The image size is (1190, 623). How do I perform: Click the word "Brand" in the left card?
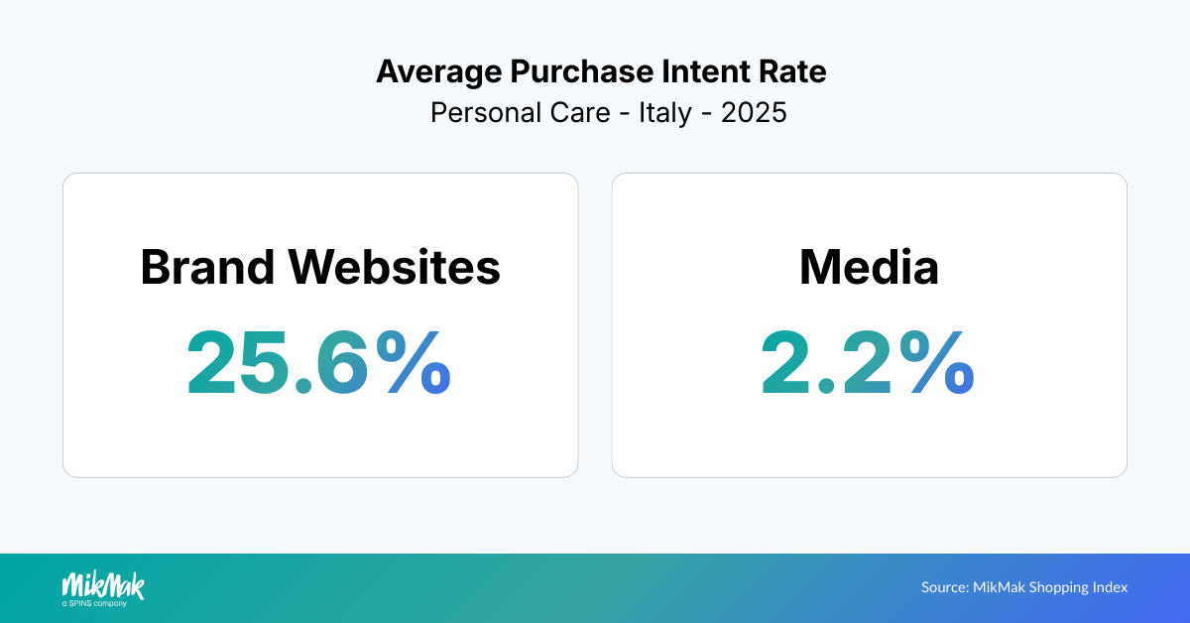click(x=206, y=267)
